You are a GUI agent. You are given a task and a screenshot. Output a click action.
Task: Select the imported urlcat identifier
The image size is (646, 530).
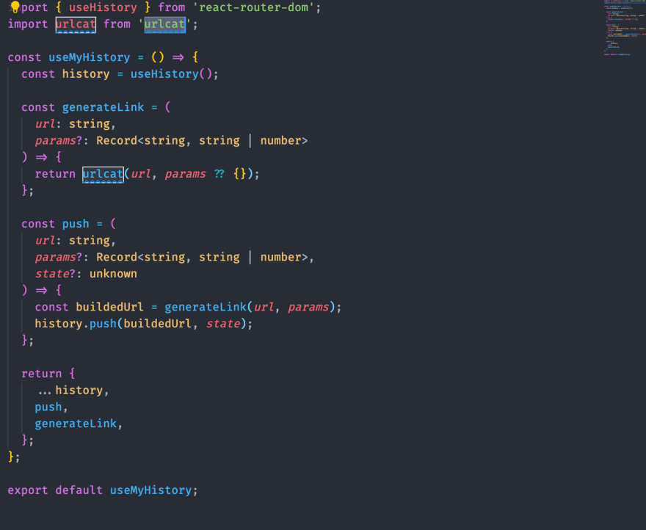[x=76, y=24]
